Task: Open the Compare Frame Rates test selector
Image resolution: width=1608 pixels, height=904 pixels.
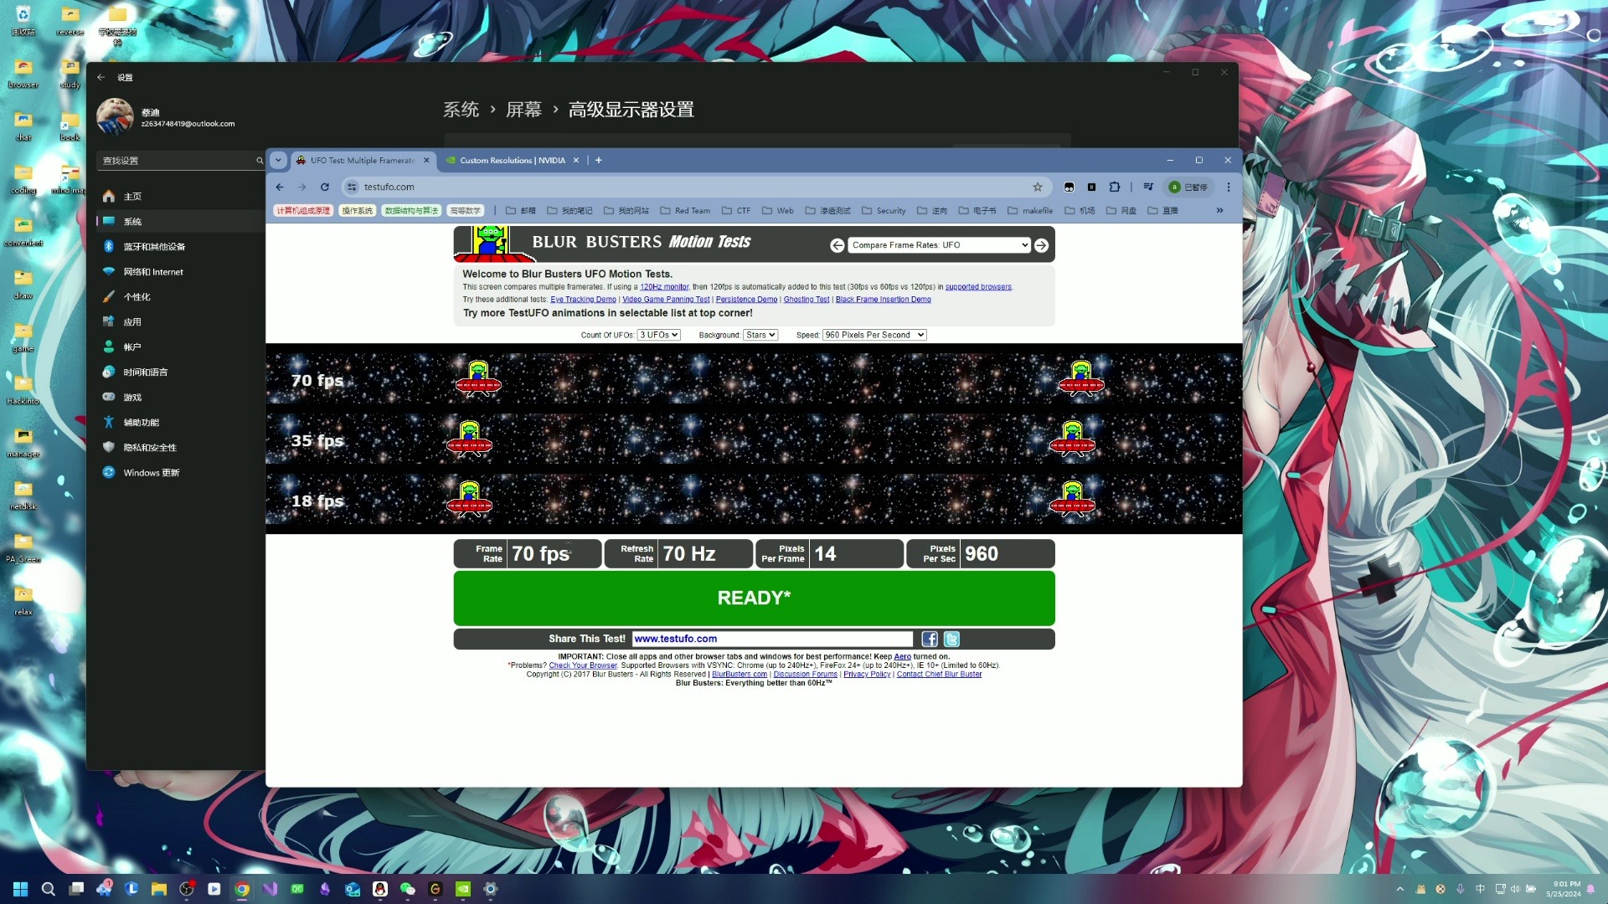Action: (939, 245)
